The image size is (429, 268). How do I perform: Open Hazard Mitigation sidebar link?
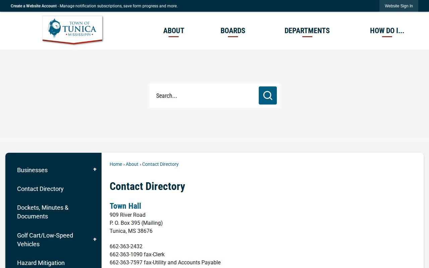click(41, 263)
